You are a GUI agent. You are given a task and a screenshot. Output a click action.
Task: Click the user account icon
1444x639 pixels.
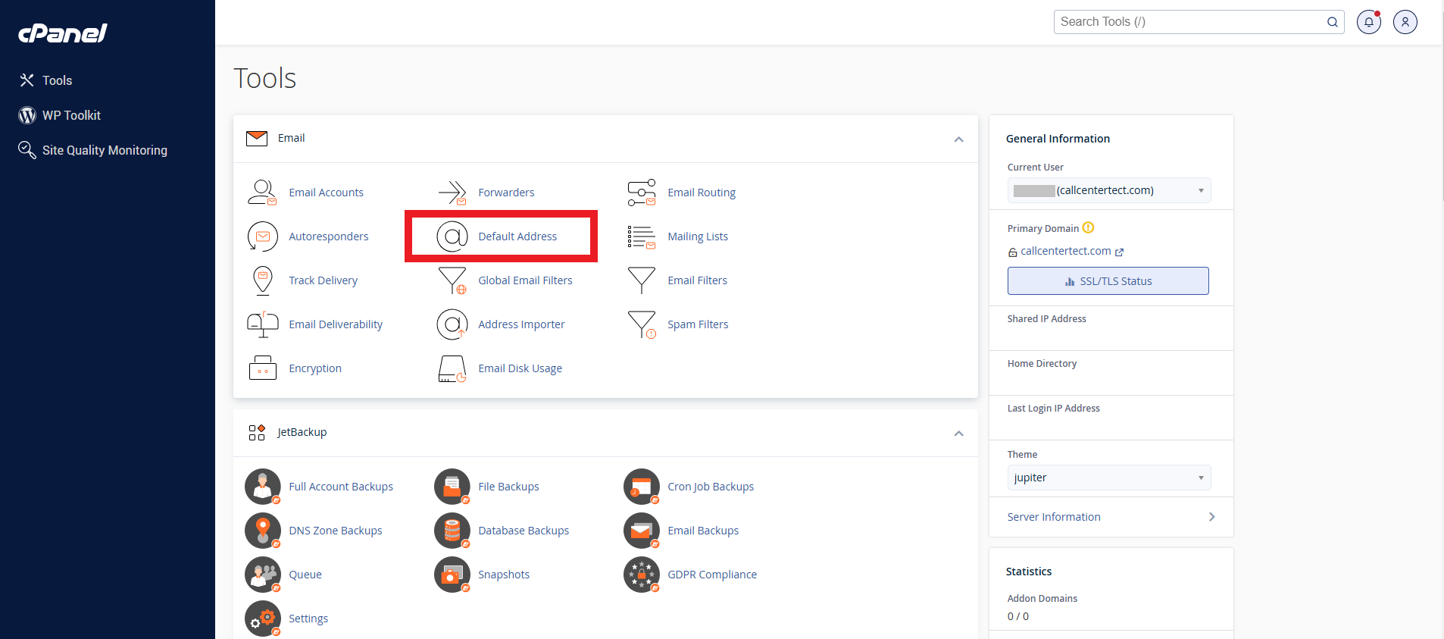click(1405, 22)
